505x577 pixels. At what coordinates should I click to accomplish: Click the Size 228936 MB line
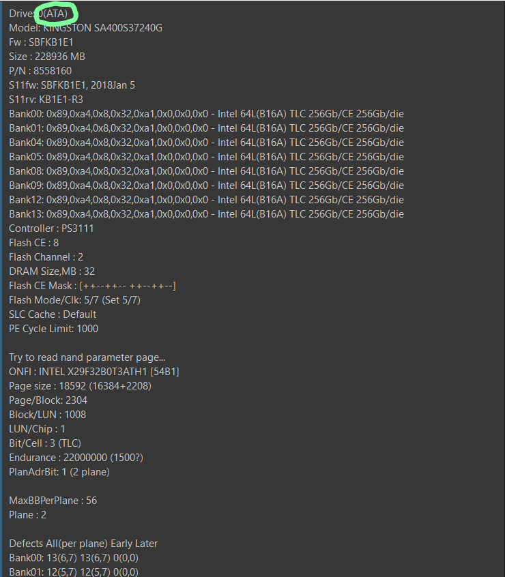47,57
